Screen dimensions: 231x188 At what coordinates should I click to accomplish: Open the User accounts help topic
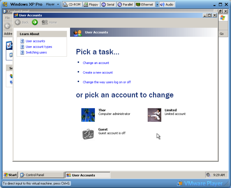(35, 41)
